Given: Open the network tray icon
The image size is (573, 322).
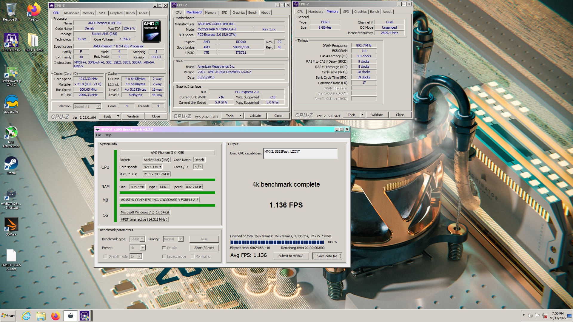Looking at the screenshot, I should click(545, 316).
